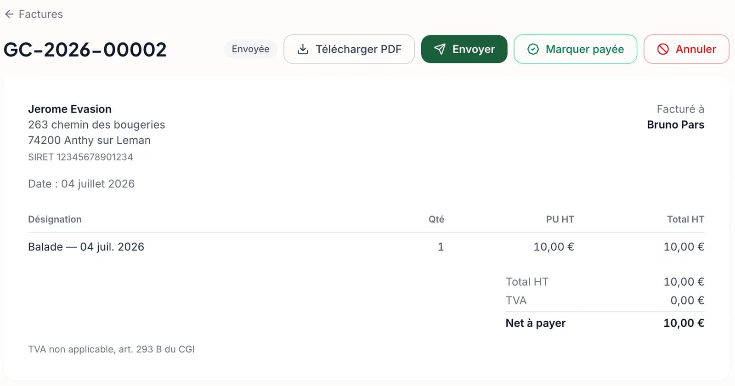Download the invoice as PDF
The image size is (735, 386).
pyautogui.click(x=349, y=49)
